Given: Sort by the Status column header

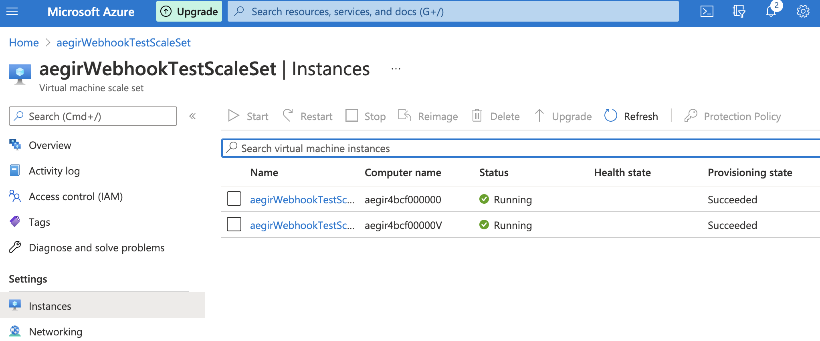Looking at the screenshot, I should 494,173.
